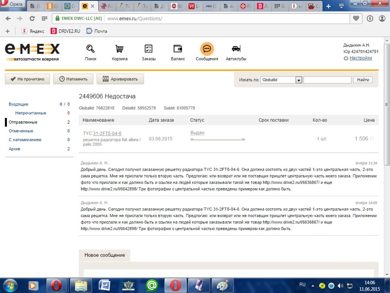Click the Напомнить button

pos(73,79)
